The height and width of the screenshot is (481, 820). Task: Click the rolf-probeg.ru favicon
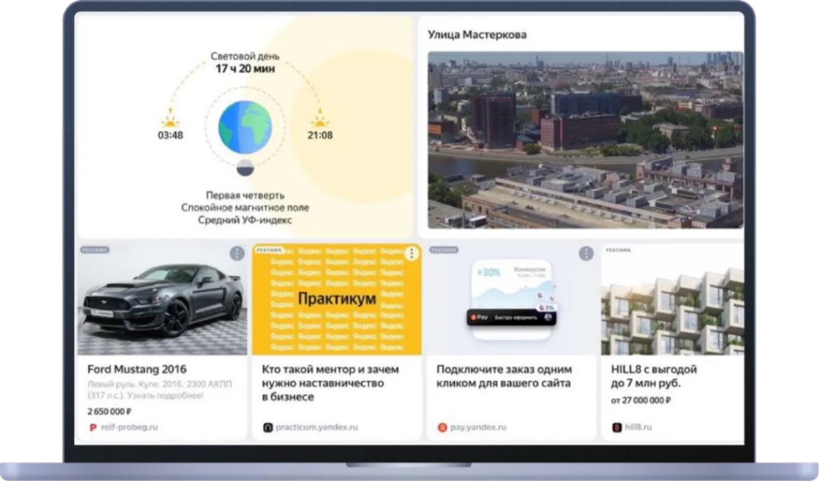point(93,427)
